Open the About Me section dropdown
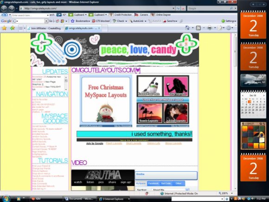Image resolution: width=269 pixels, height=202 pixels. point(187,189)
